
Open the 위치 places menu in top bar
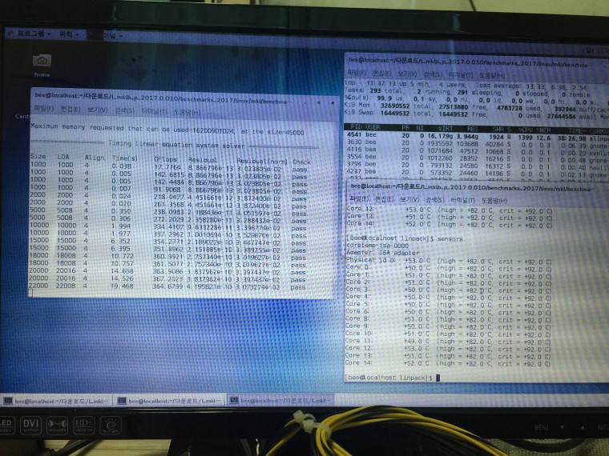[69, 35]
